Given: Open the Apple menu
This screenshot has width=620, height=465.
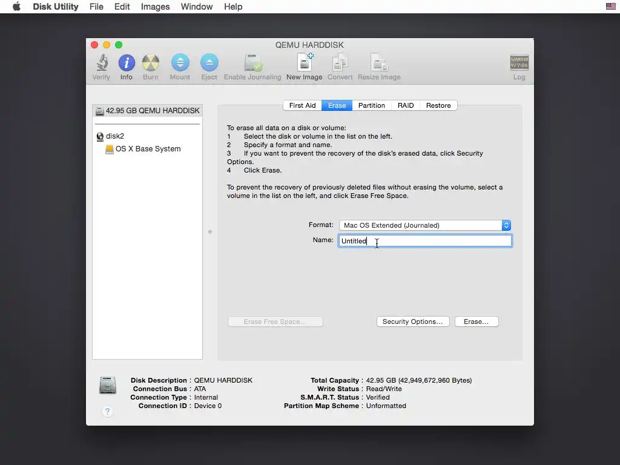Looking at the screenshot, I should coord(16,7).
